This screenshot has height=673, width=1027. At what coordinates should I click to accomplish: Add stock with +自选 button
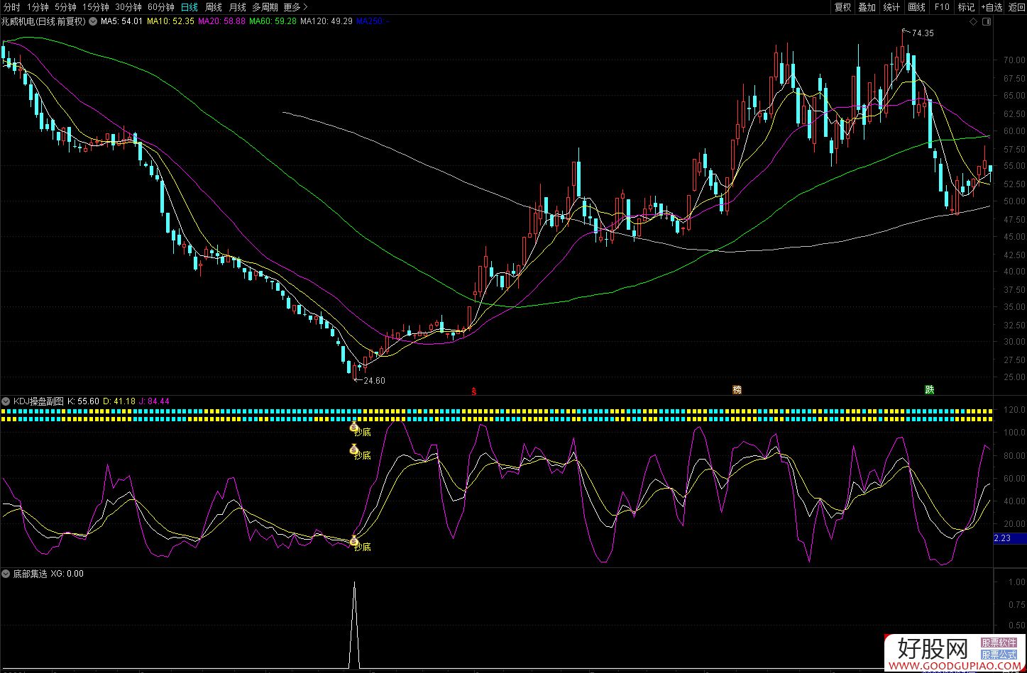click(992, 7)
